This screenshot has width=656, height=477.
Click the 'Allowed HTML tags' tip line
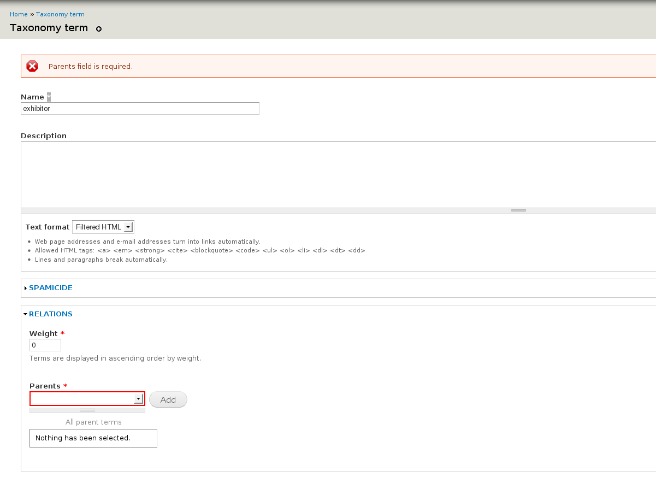click(x=200, y=250)
